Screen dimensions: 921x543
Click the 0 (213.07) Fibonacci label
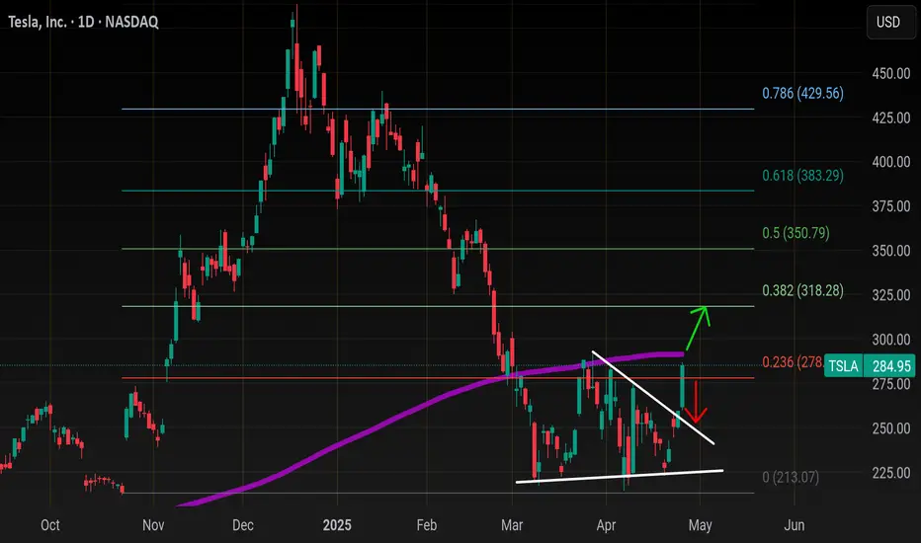click(x=791, y=477)
